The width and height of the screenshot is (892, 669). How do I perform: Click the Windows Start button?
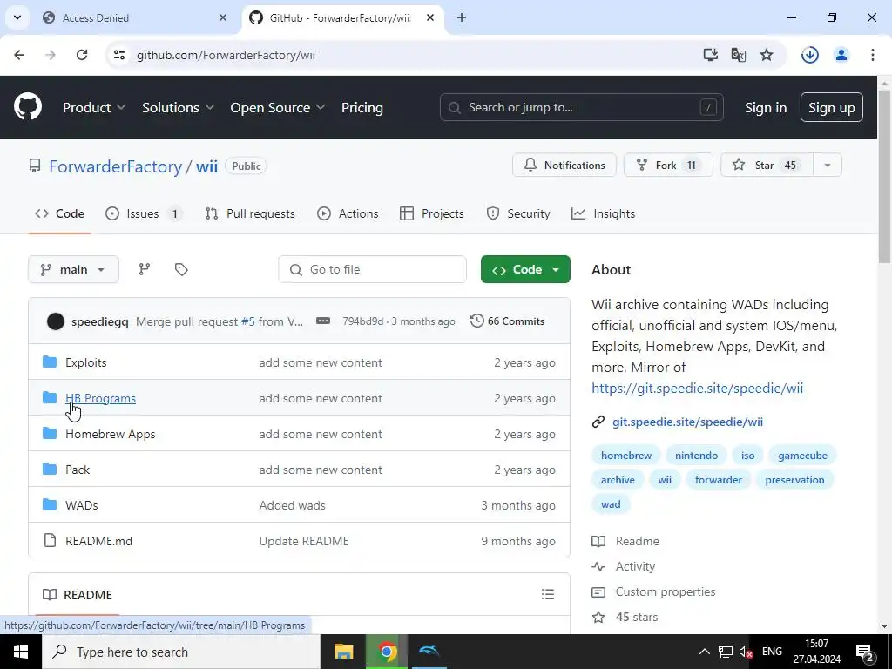point(21,652)
